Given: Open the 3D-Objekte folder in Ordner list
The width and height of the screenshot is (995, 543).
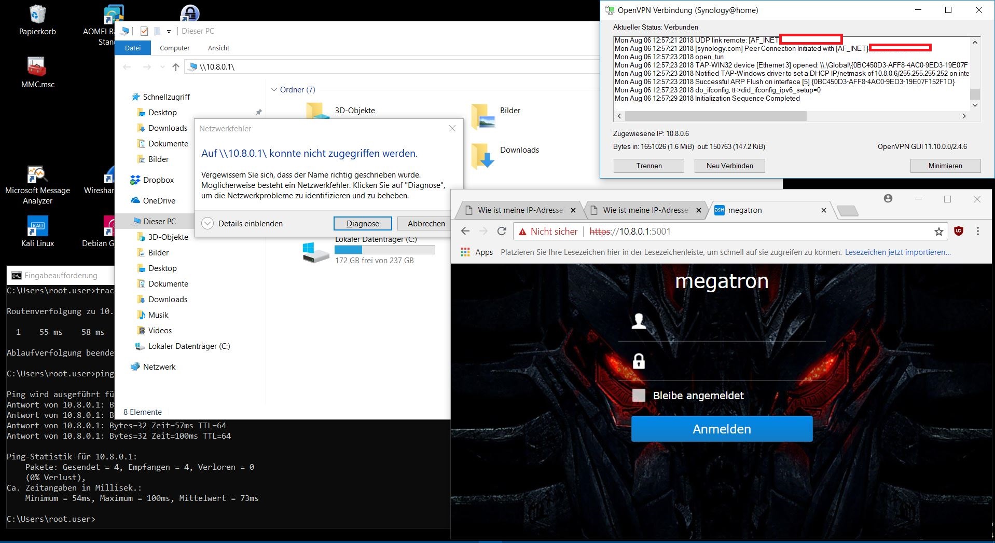Looking at the screenshot, I should pos(340,111).
